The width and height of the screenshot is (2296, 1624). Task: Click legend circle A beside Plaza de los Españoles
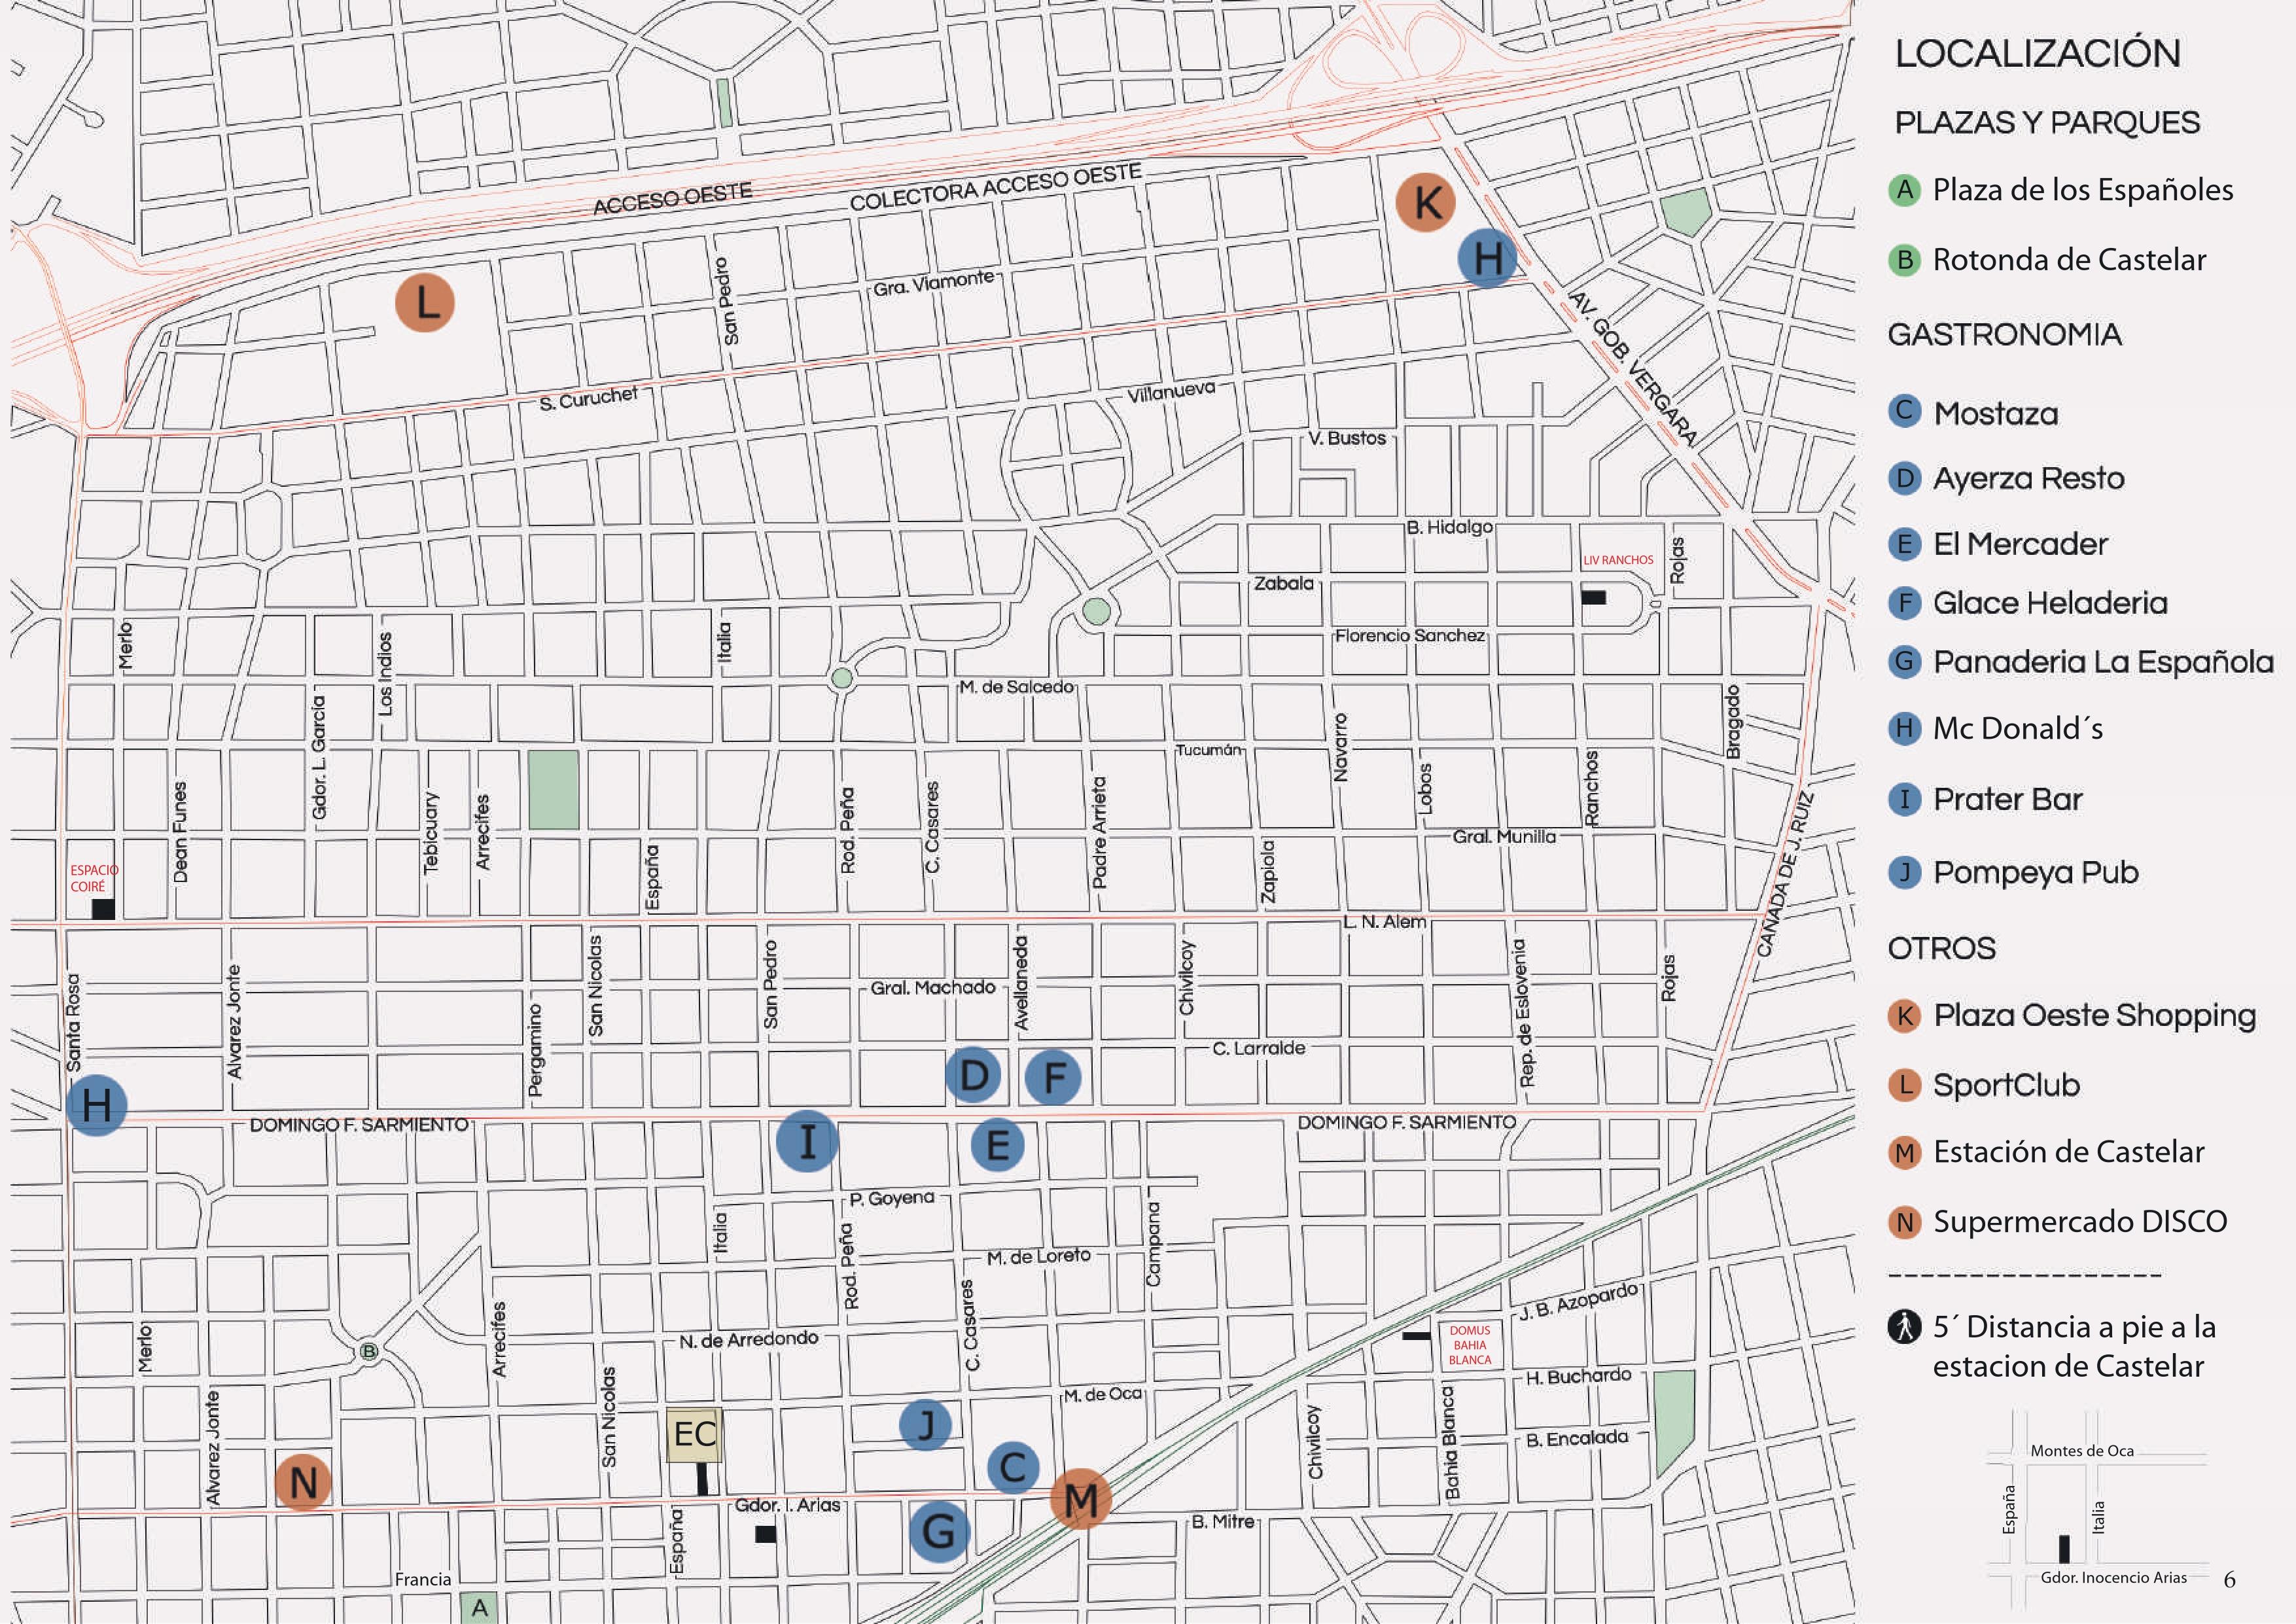1905,190
